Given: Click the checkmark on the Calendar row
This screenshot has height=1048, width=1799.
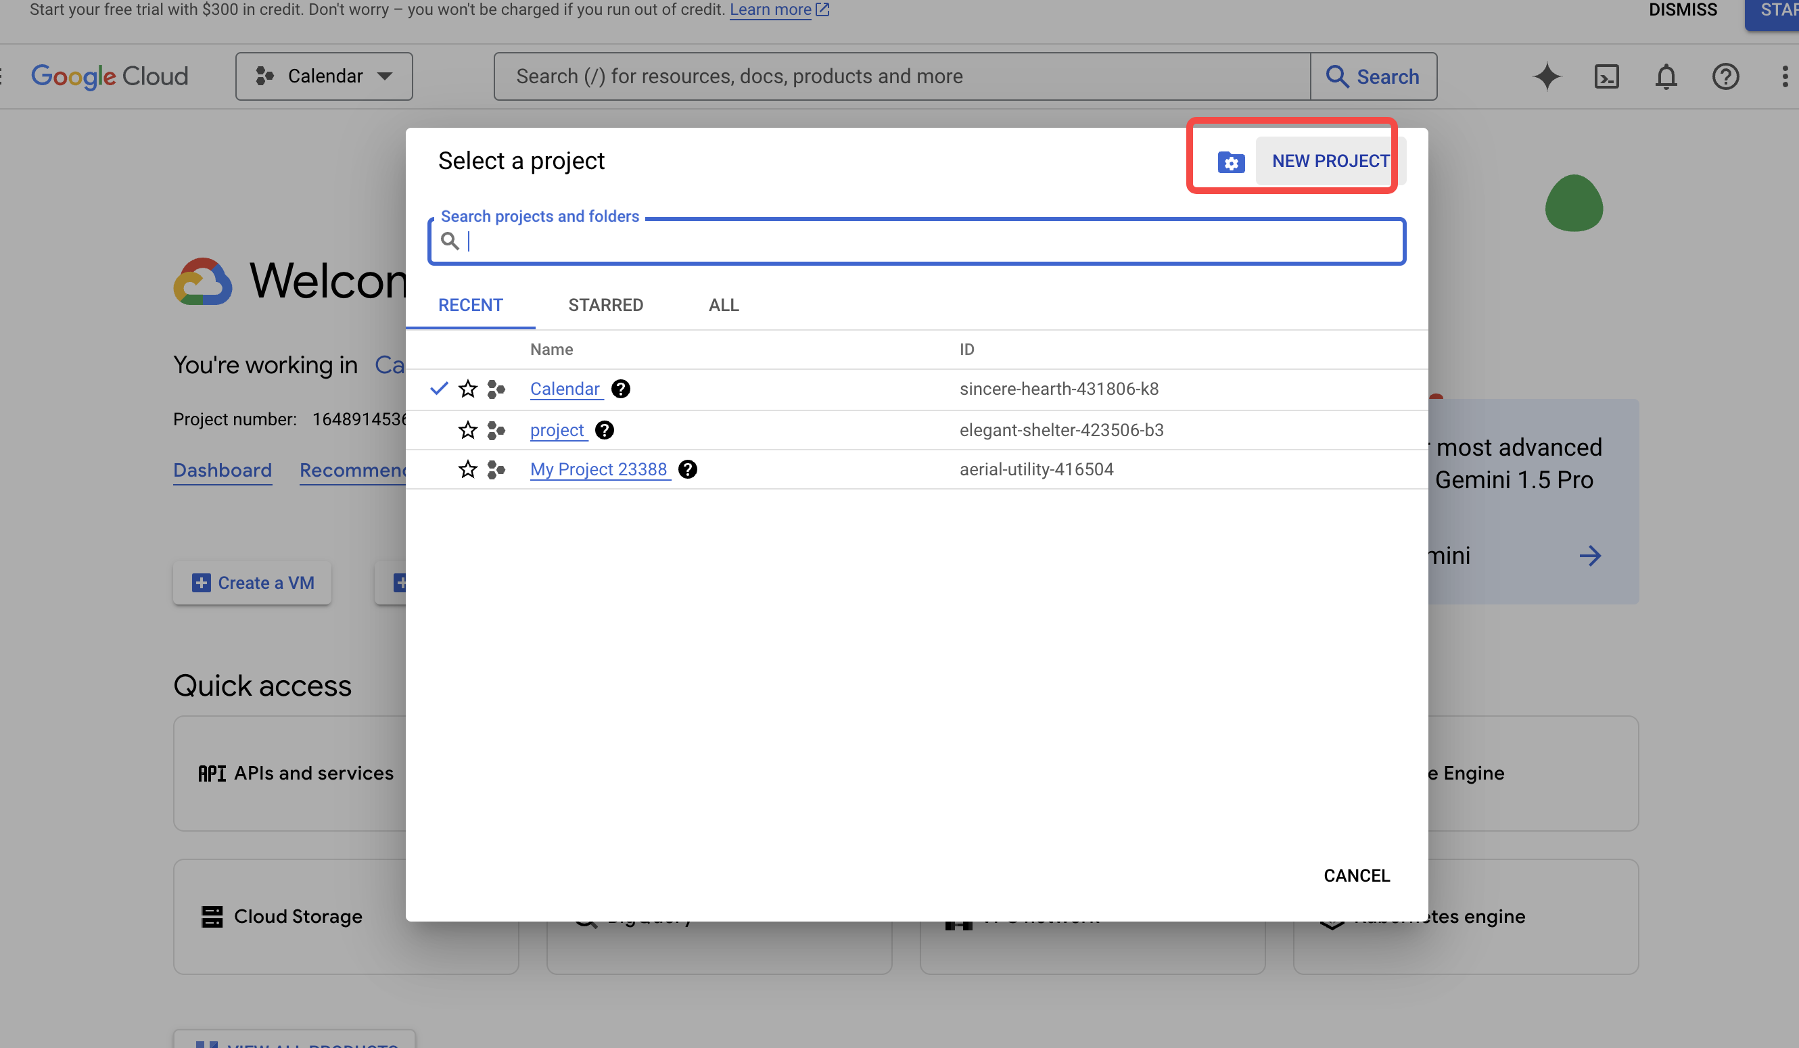Looking at the screenshot, I should click(x=438, y=388).
